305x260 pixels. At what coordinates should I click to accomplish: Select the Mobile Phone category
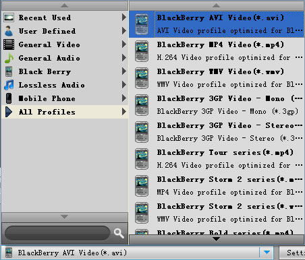[65, 98]
